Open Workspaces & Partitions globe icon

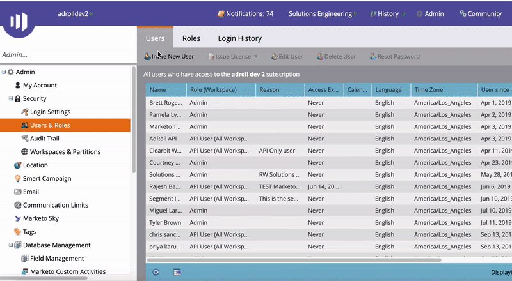[x=24, y=152]
